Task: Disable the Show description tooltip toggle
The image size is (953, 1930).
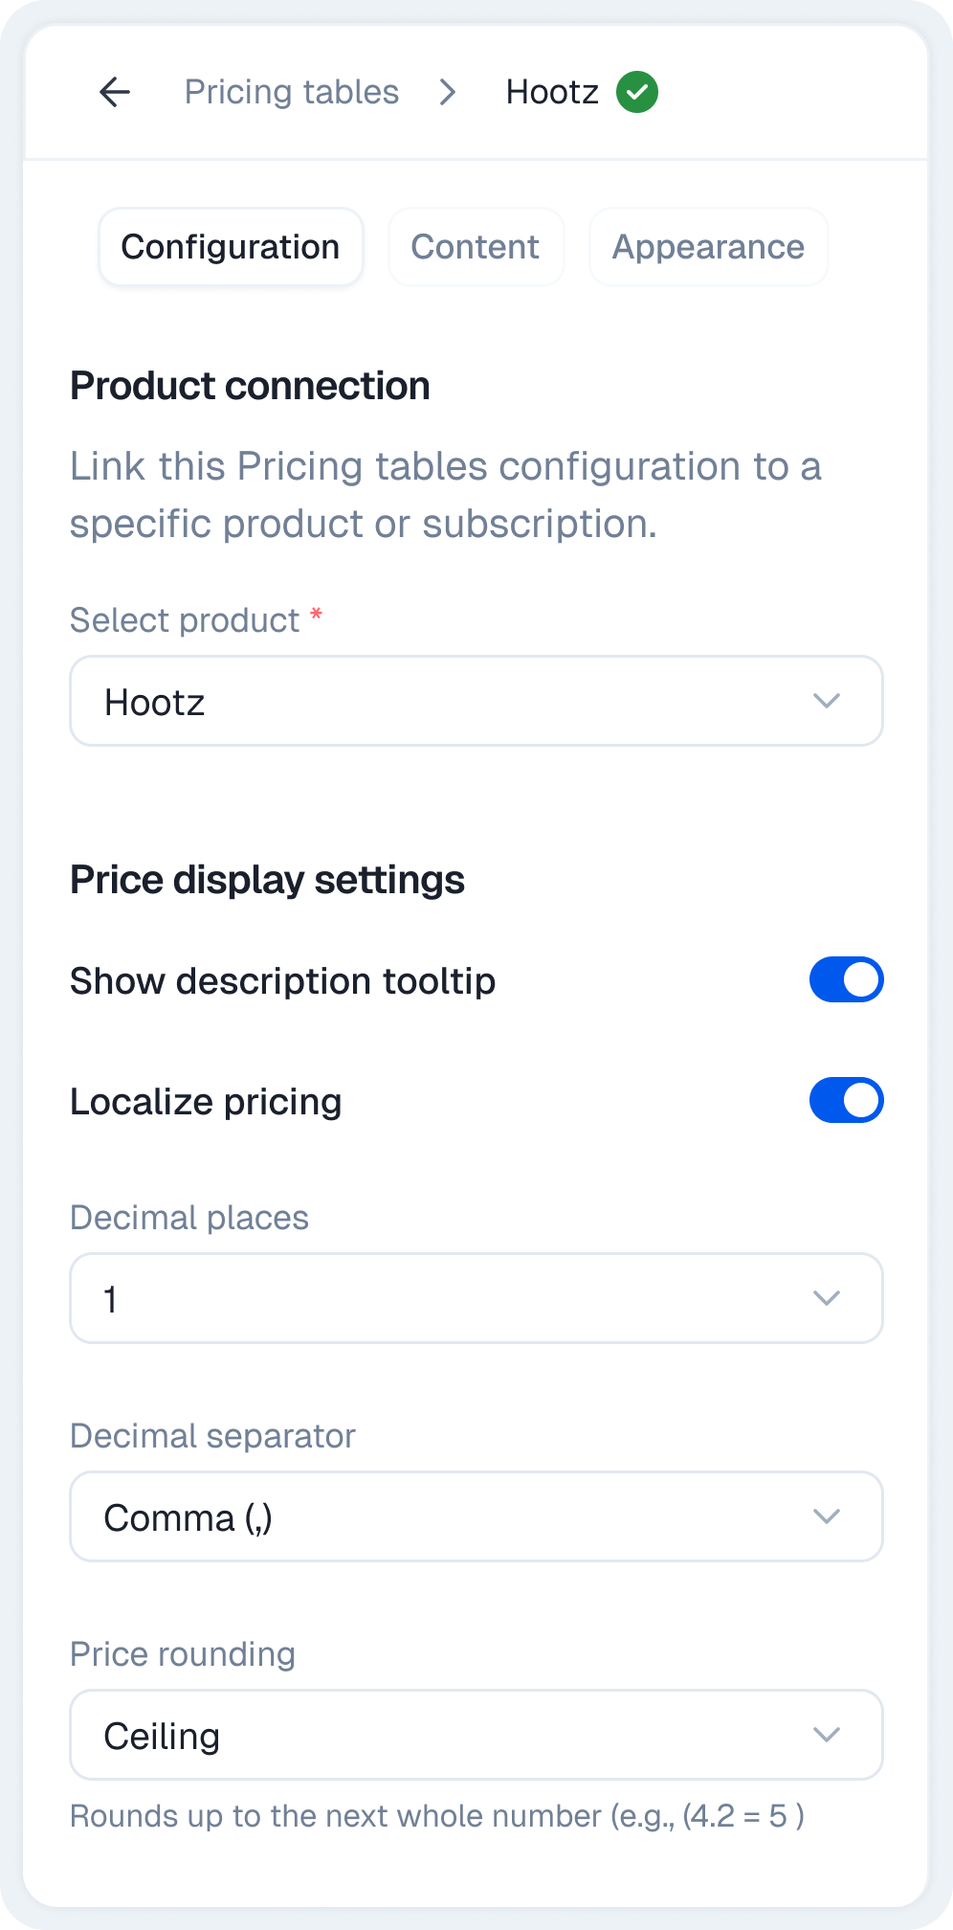Action: (846, 979)
